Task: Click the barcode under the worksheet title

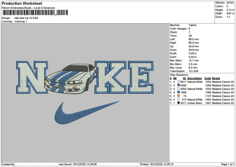Action: point(35,13)
